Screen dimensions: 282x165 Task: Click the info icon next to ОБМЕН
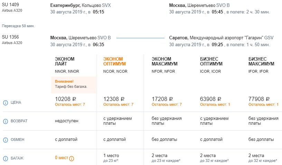5,140
